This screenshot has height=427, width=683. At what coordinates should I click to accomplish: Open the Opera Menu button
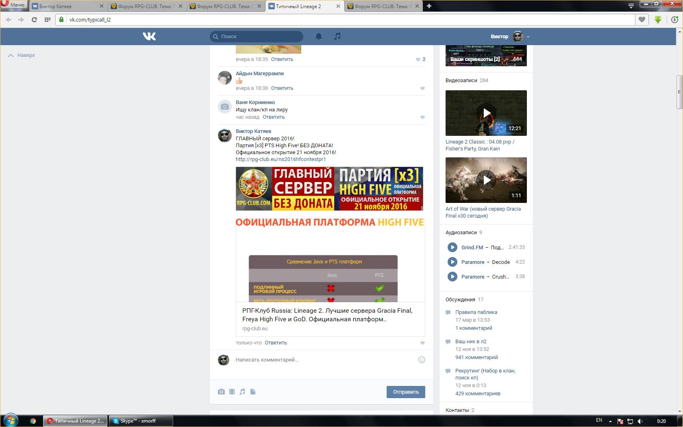tap(14, 5)
